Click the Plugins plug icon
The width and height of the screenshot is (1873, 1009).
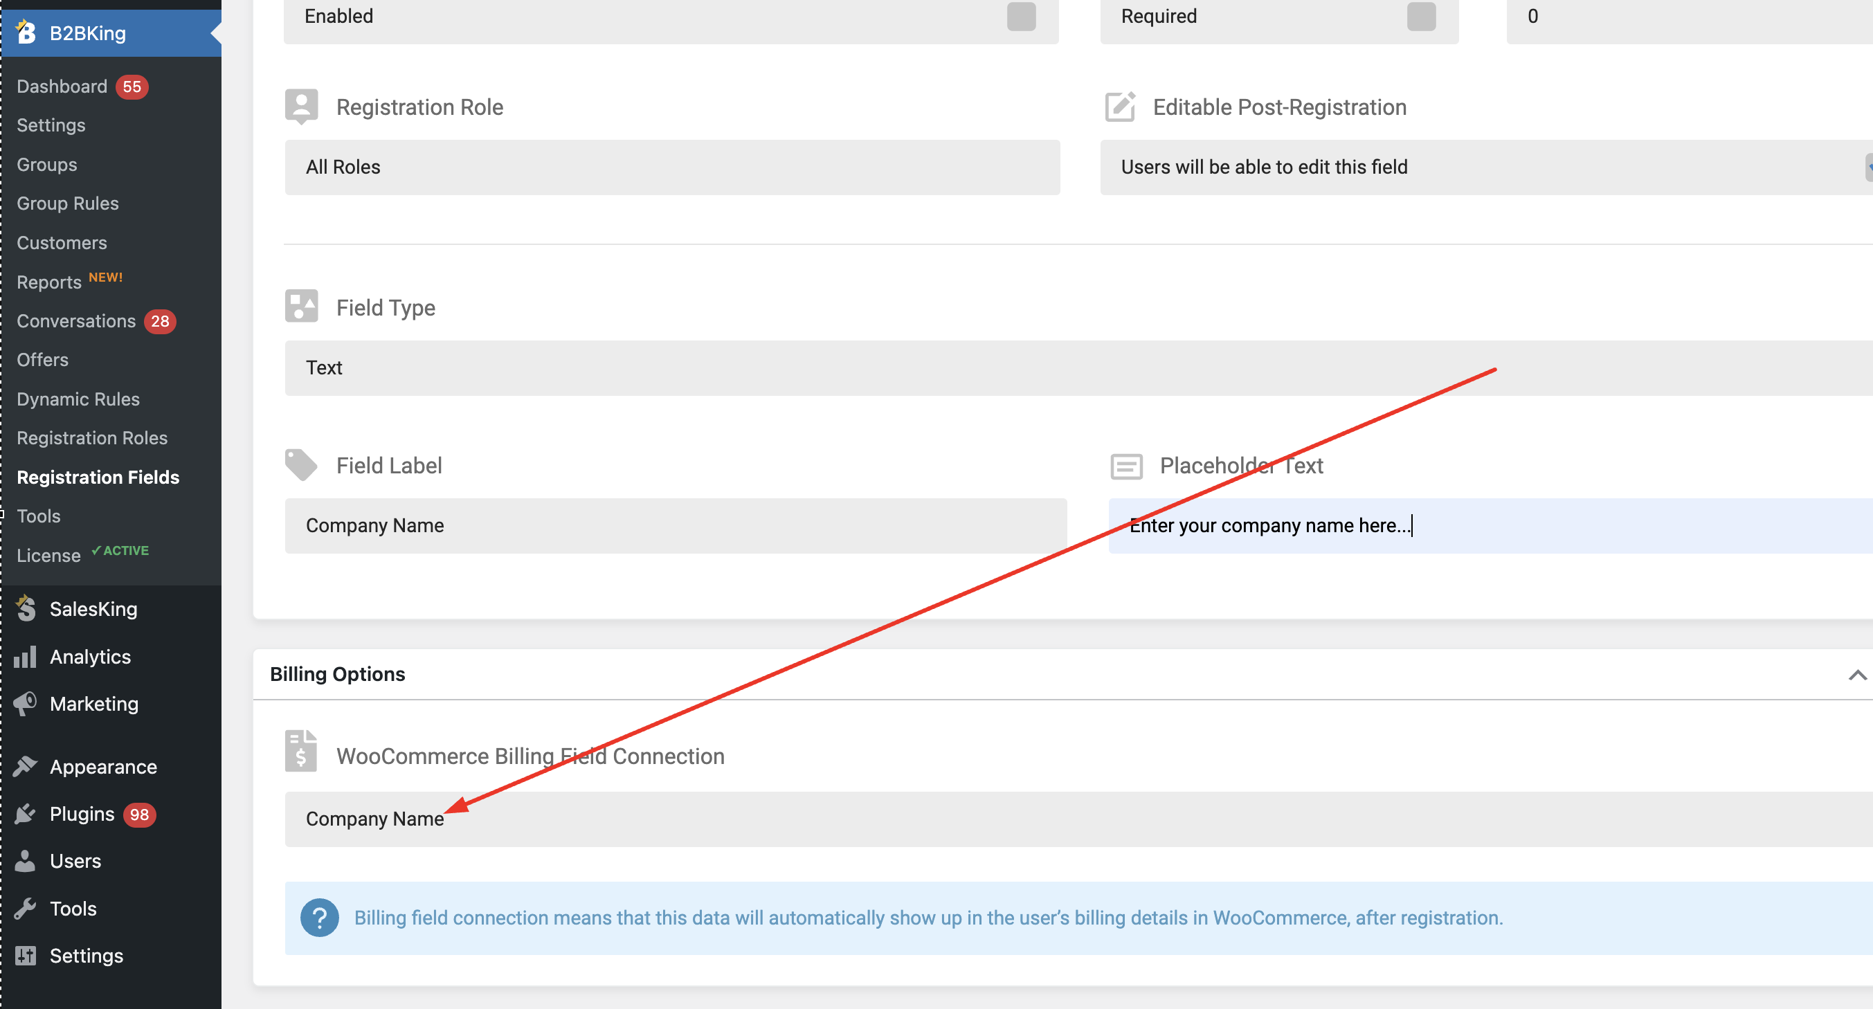[26, 813]
